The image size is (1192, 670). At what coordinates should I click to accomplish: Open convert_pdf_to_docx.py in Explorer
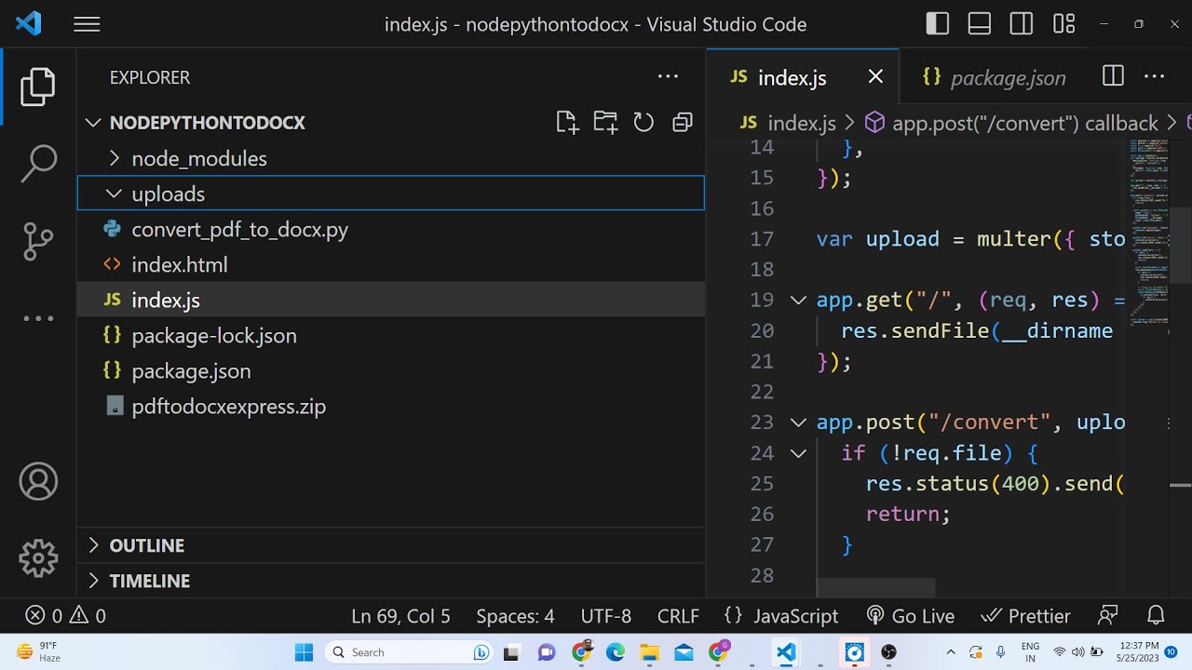(x=239, y=230)
